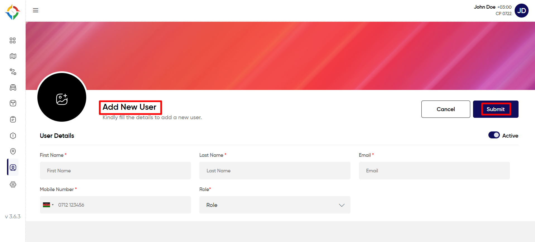Open the Role dropdown

(275, 205)
